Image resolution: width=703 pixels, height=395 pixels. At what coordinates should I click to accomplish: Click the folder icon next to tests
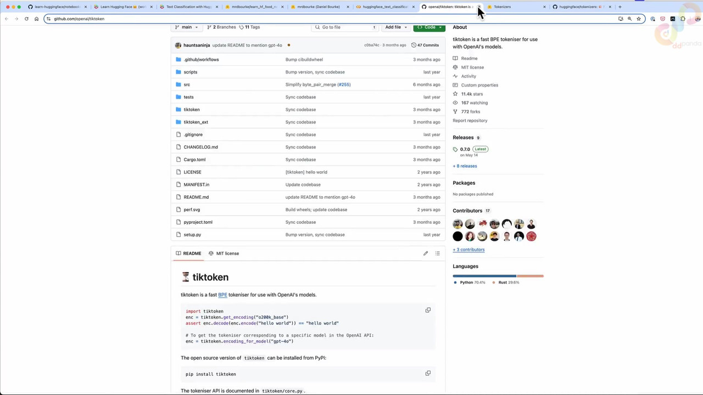178,97
